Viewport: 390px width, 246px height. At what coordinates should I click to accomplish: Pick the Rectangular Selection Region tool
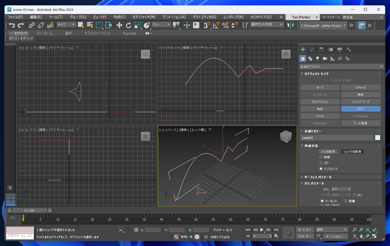coord(99,25)
